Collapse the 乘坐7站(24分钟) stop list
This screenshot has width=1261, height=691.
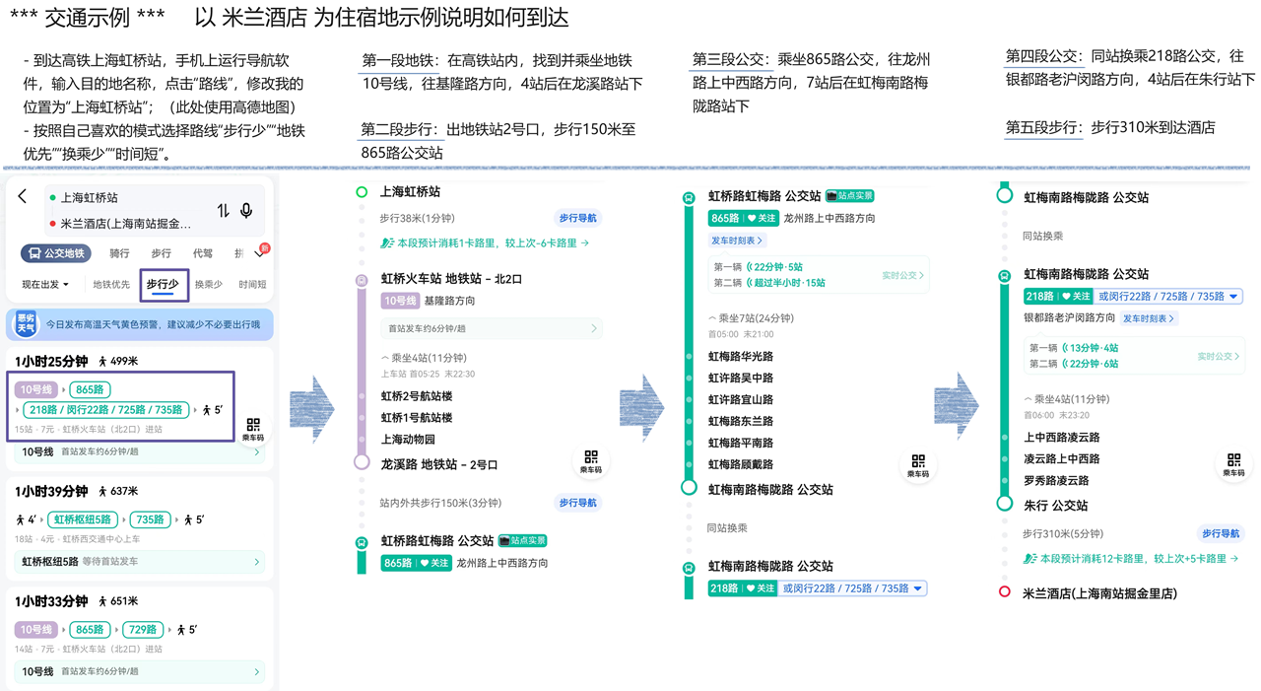pyautogui.click(x=751, y=318)
